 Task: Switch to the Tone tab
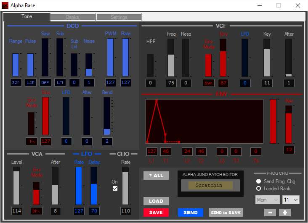(x=27, y=17)
